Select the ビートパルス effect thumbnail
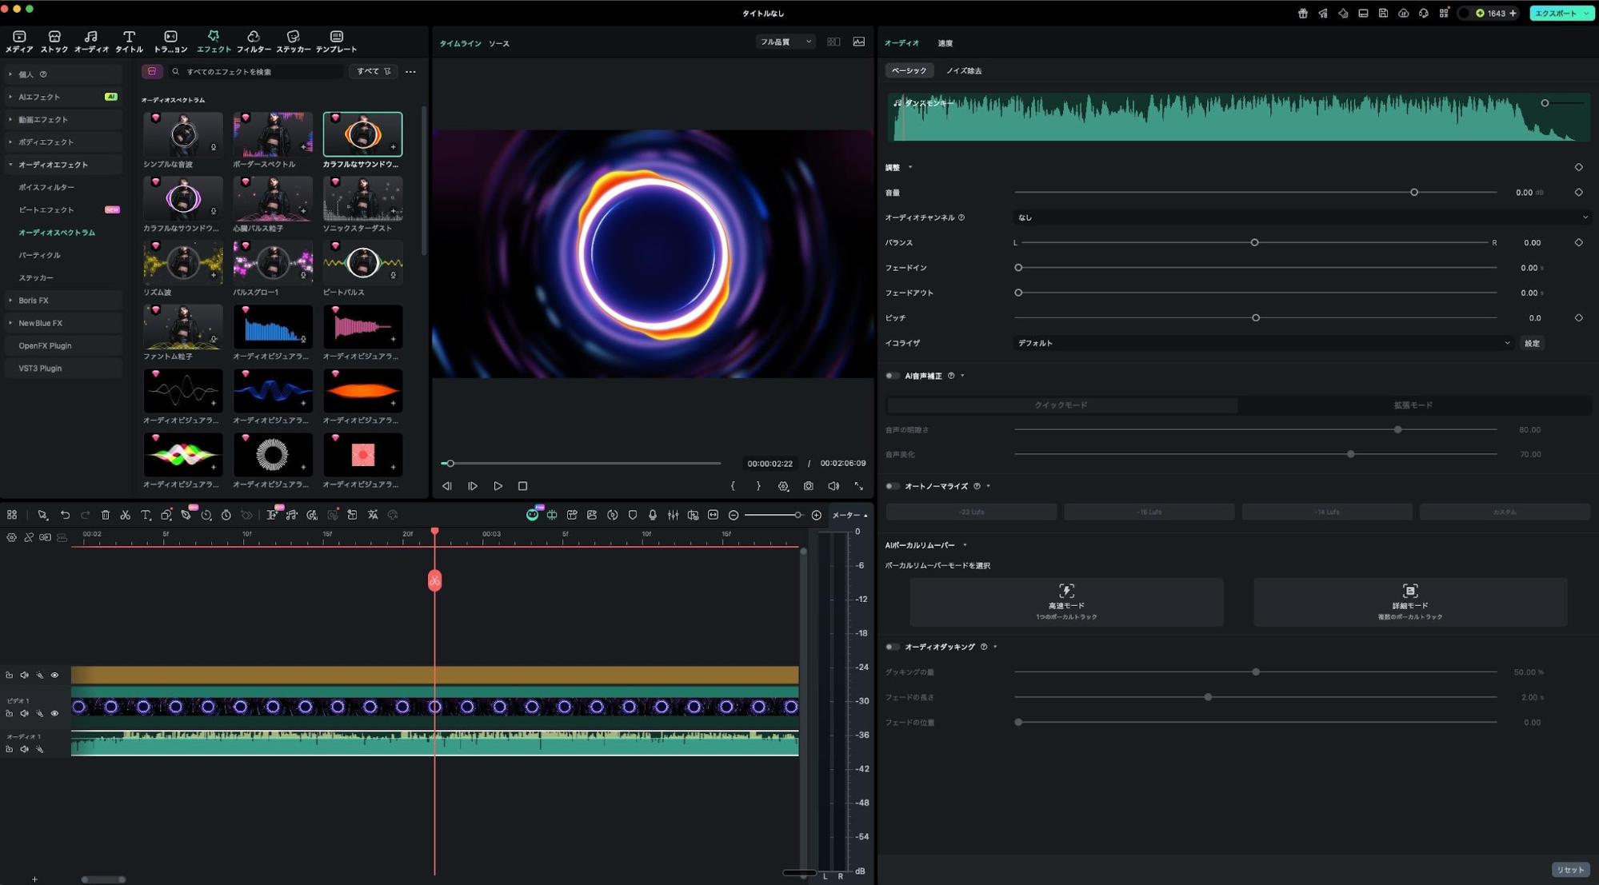The height and width of the screenshot is (885, 1599). coord(362,263)
